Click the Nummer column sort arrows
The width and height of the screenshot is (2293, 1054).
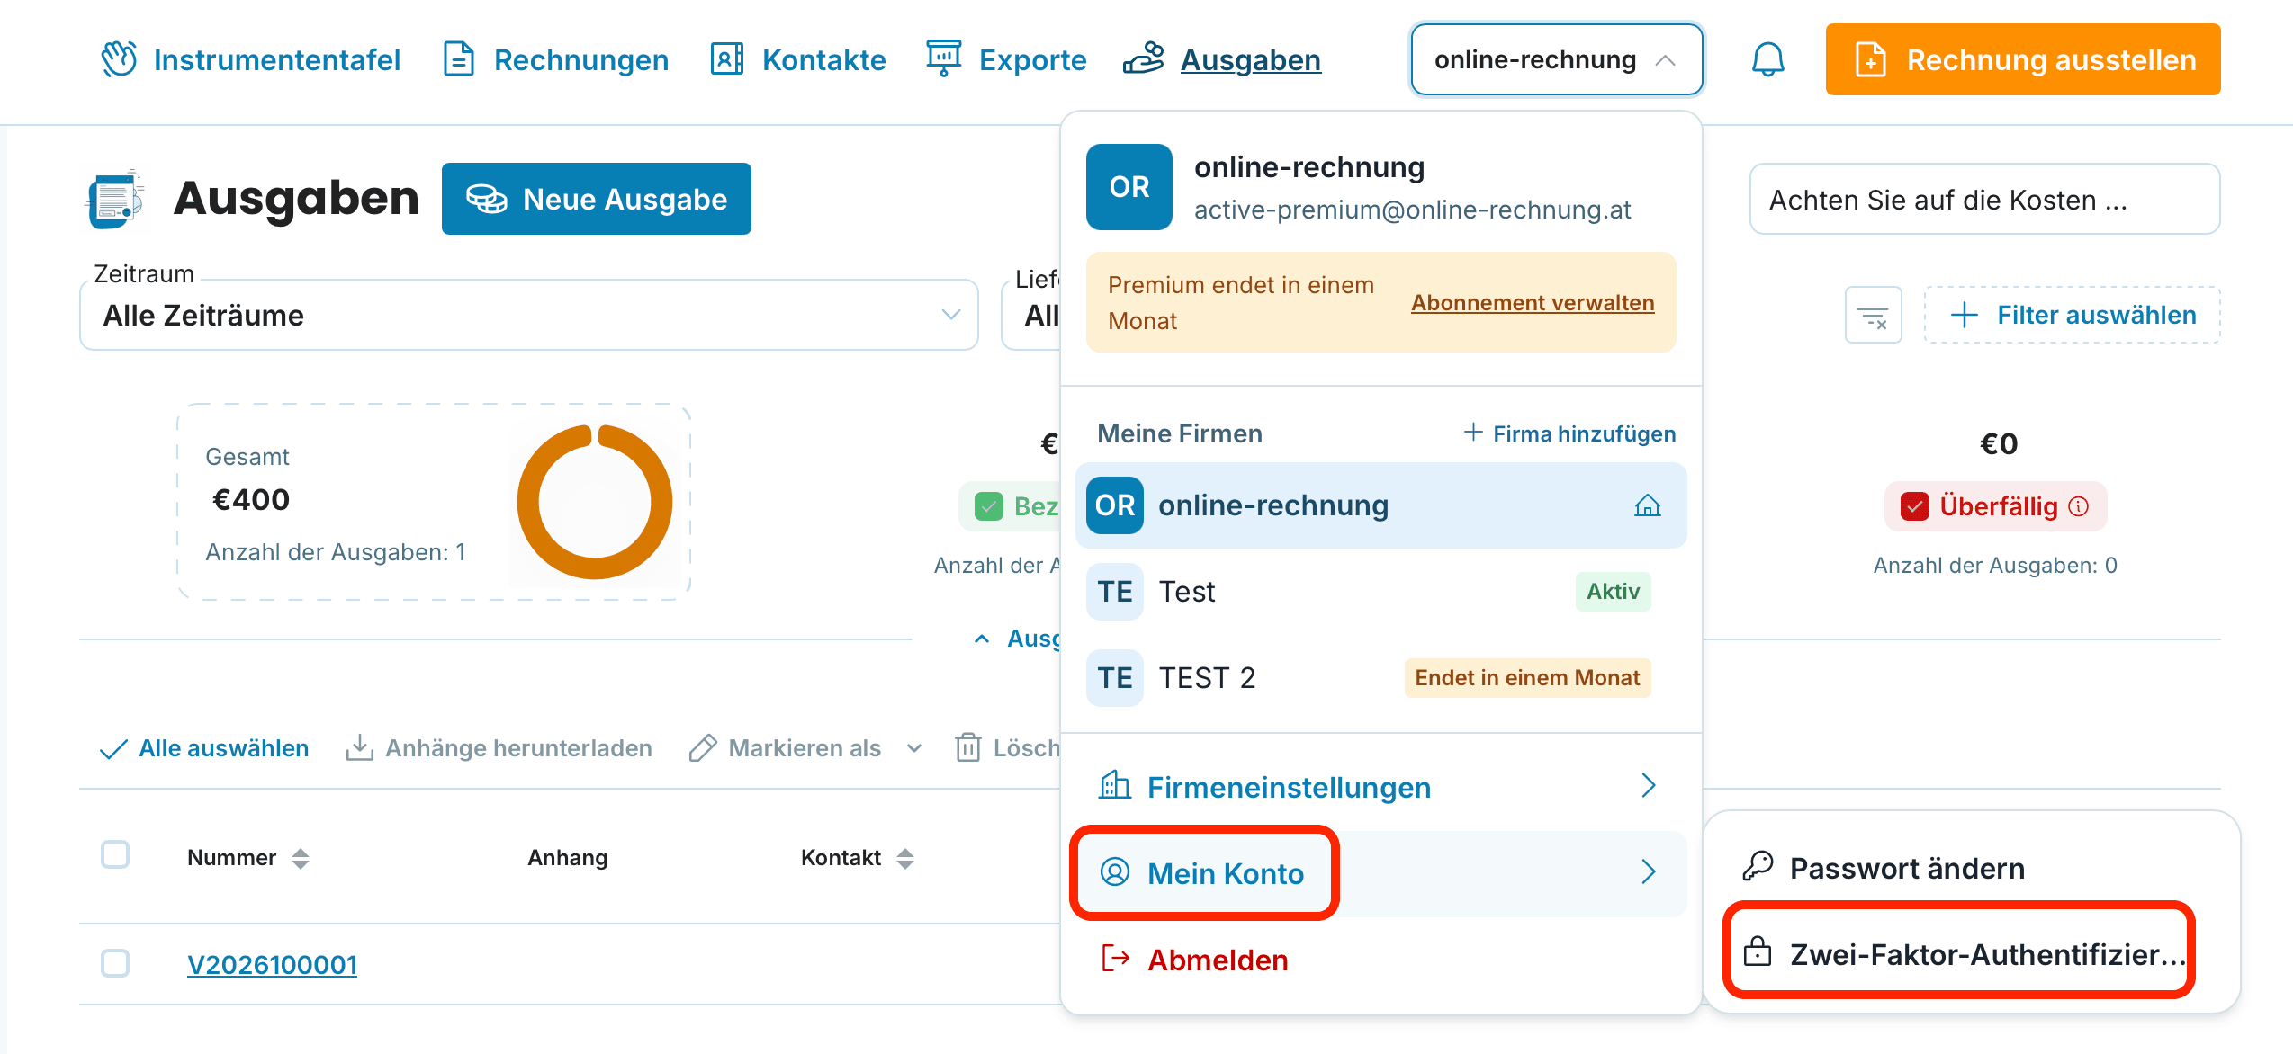pyautogui.click(x=301, y=859)
